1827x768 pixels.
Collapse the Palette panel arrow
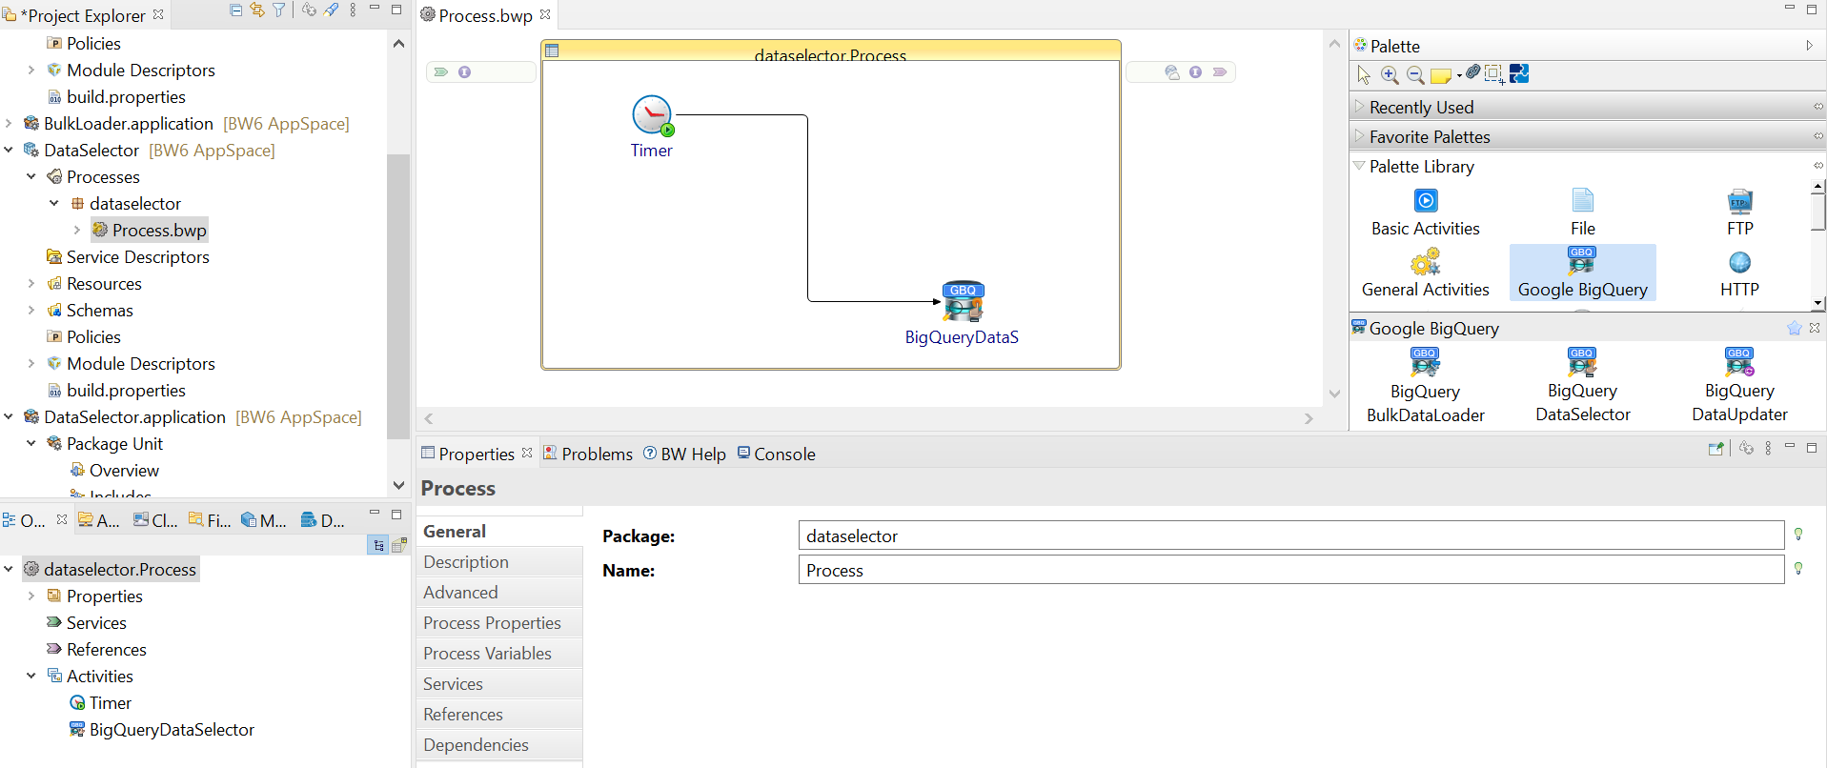[x=1809, y=46]
